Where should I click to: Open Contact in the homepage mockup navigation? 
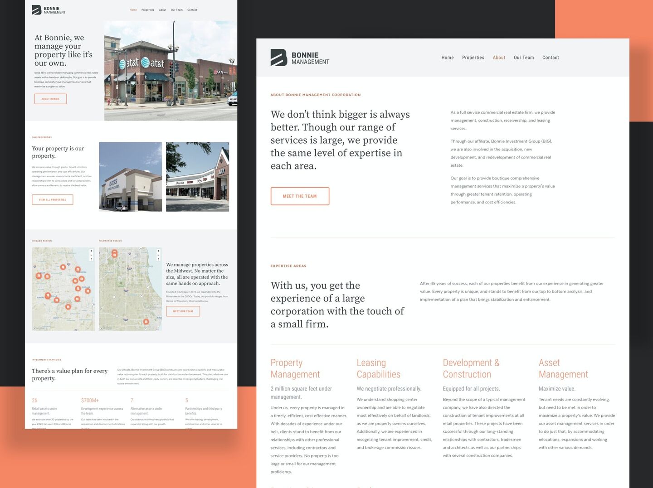click(192, 10)
